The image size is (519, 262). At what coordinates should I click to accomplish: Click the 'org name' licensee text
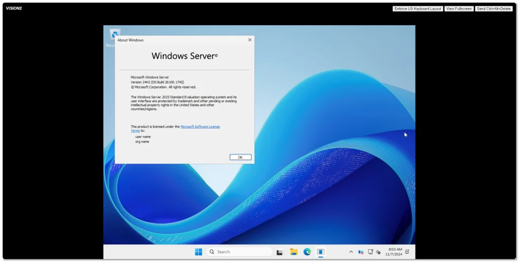[142, 142]
